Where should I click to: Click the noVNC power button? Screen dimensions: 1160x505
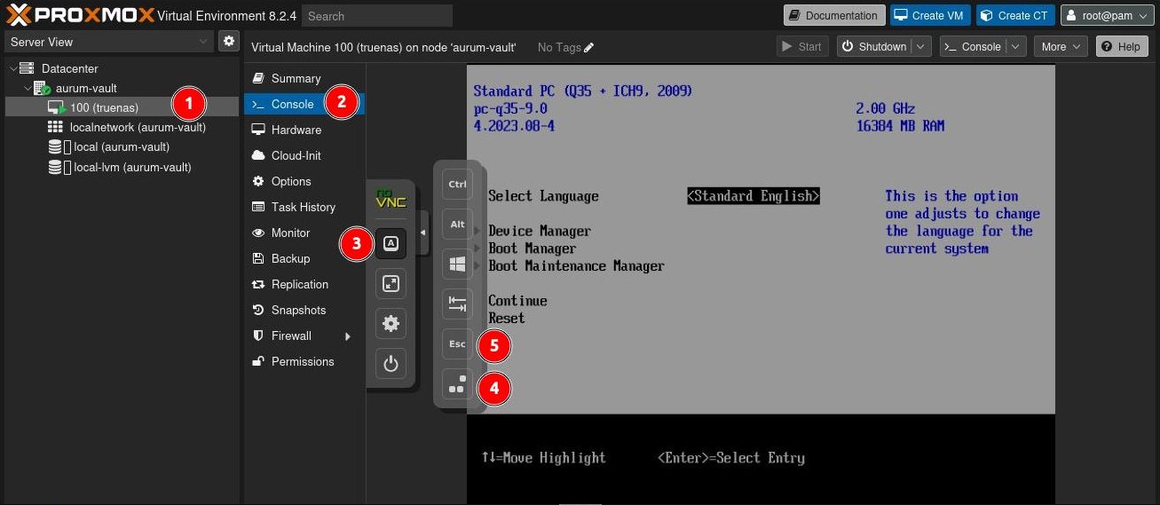(391, 364)
